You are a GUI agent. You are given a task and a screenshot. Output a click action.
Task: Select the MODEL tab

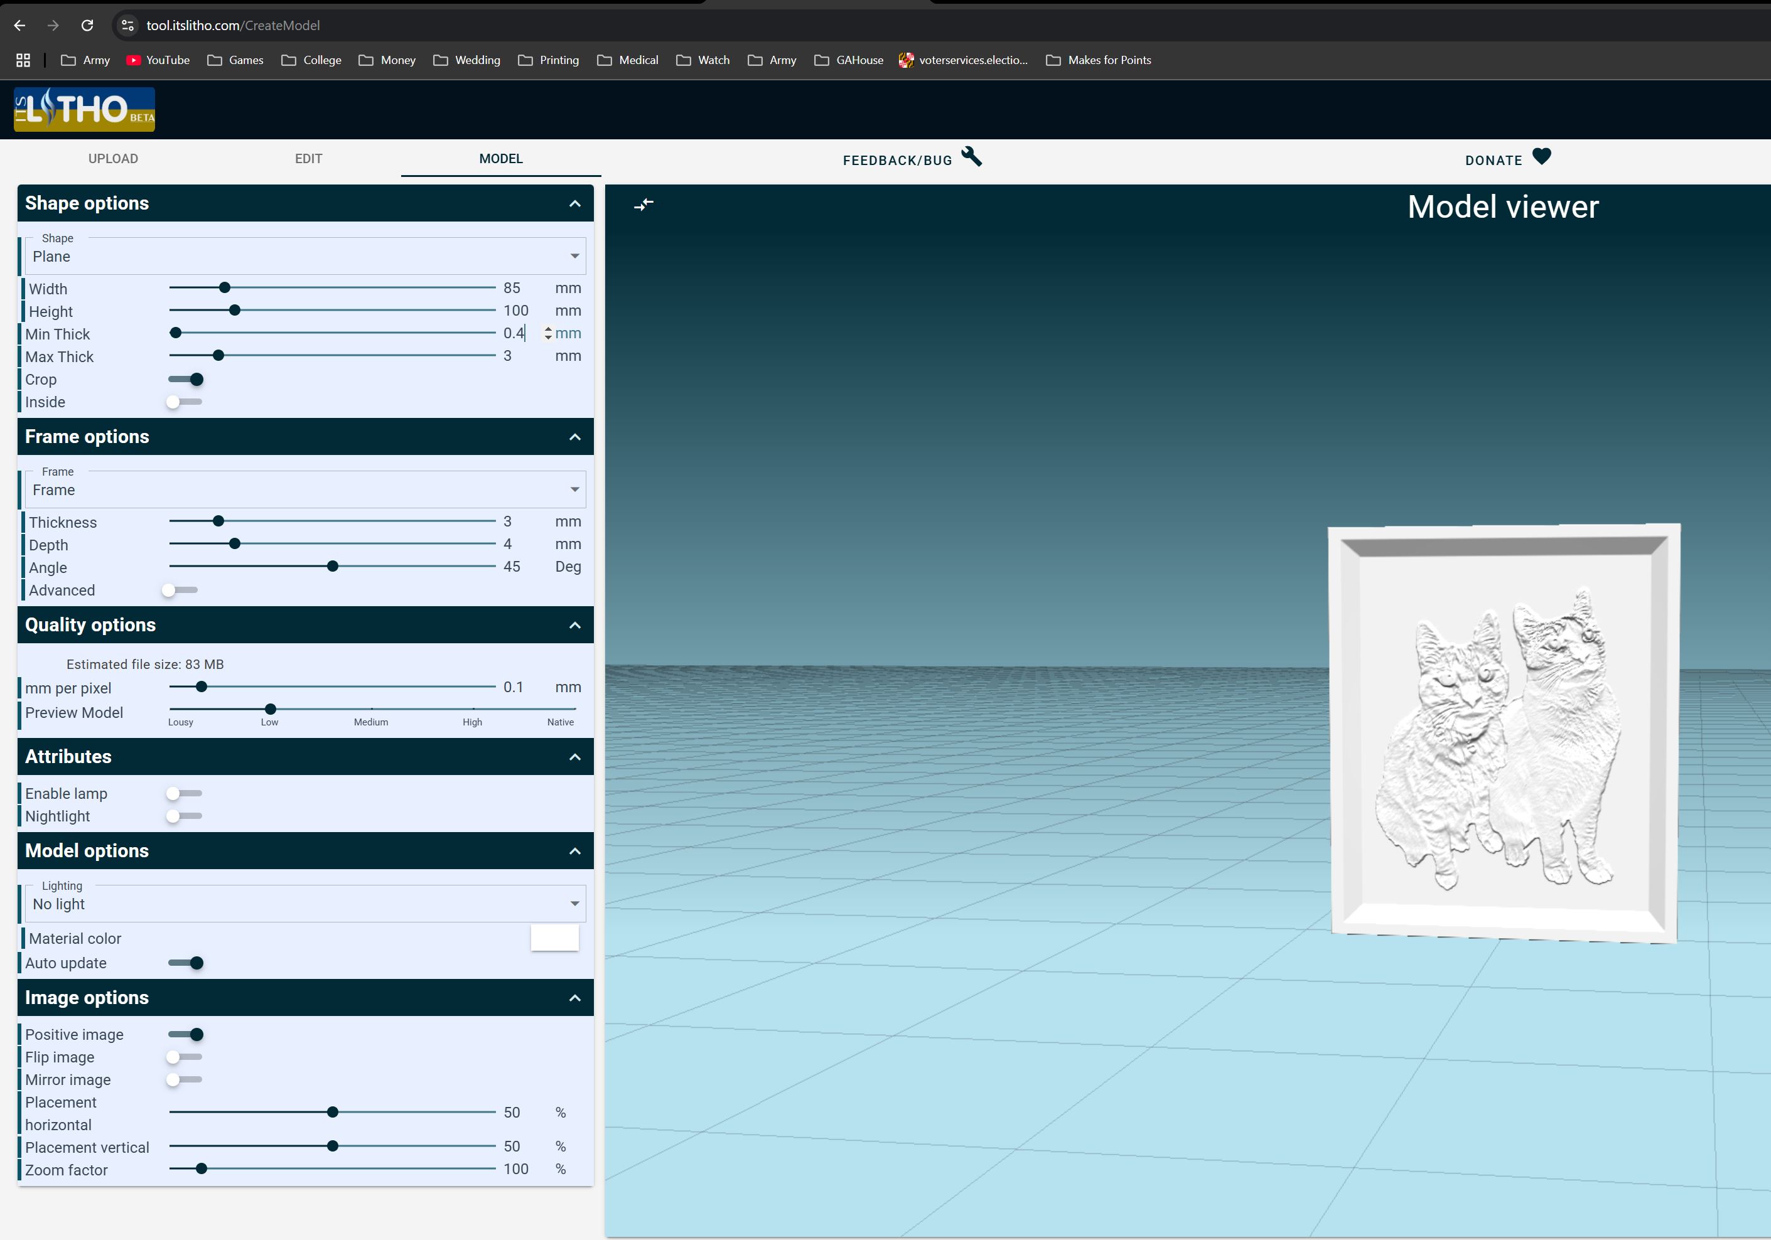[x=502, y=159]
